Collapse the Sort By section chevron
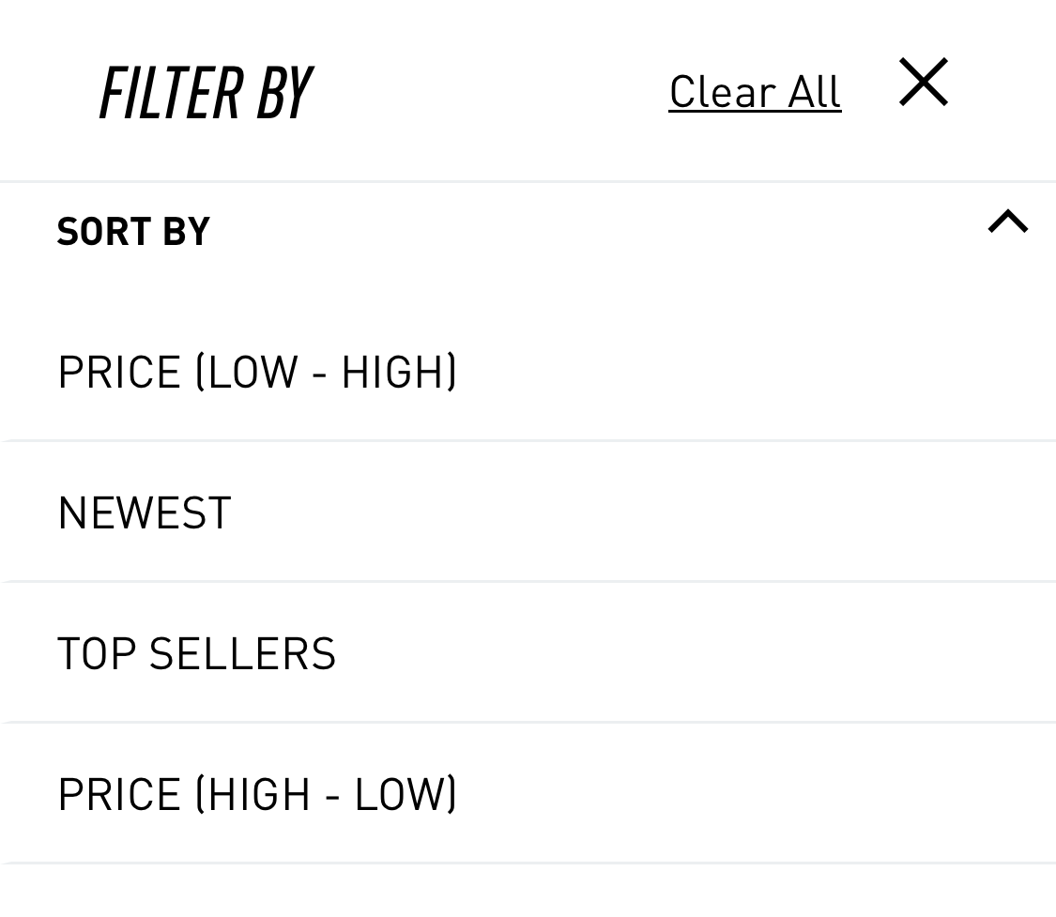This screenshot has width=1056, height=917. click(x=1008, y=222)
